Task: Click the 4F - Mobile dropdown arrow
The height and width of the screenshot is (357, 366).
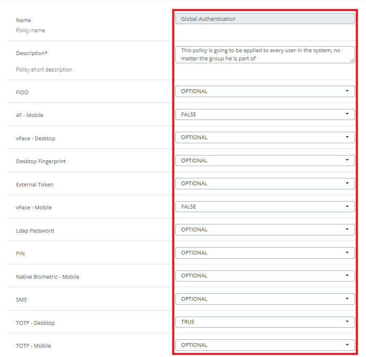Action: (347, 114)
